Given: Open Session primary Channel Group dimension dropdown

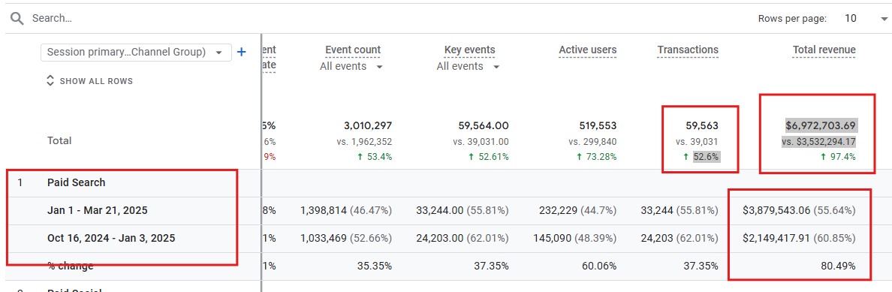Looking at the screenshot, I should pos(136,52).
